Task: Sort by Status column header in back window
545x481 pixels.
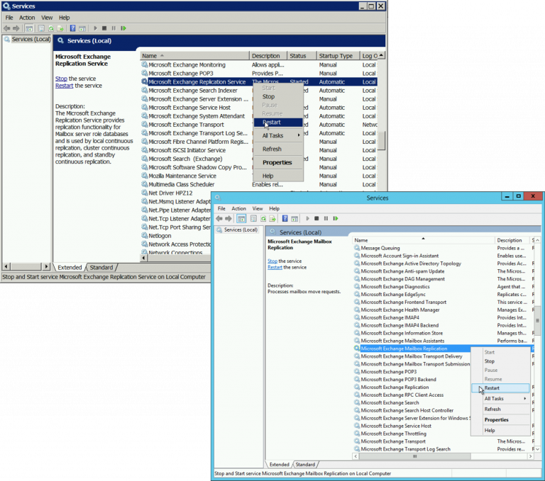Action: (302, 56)
